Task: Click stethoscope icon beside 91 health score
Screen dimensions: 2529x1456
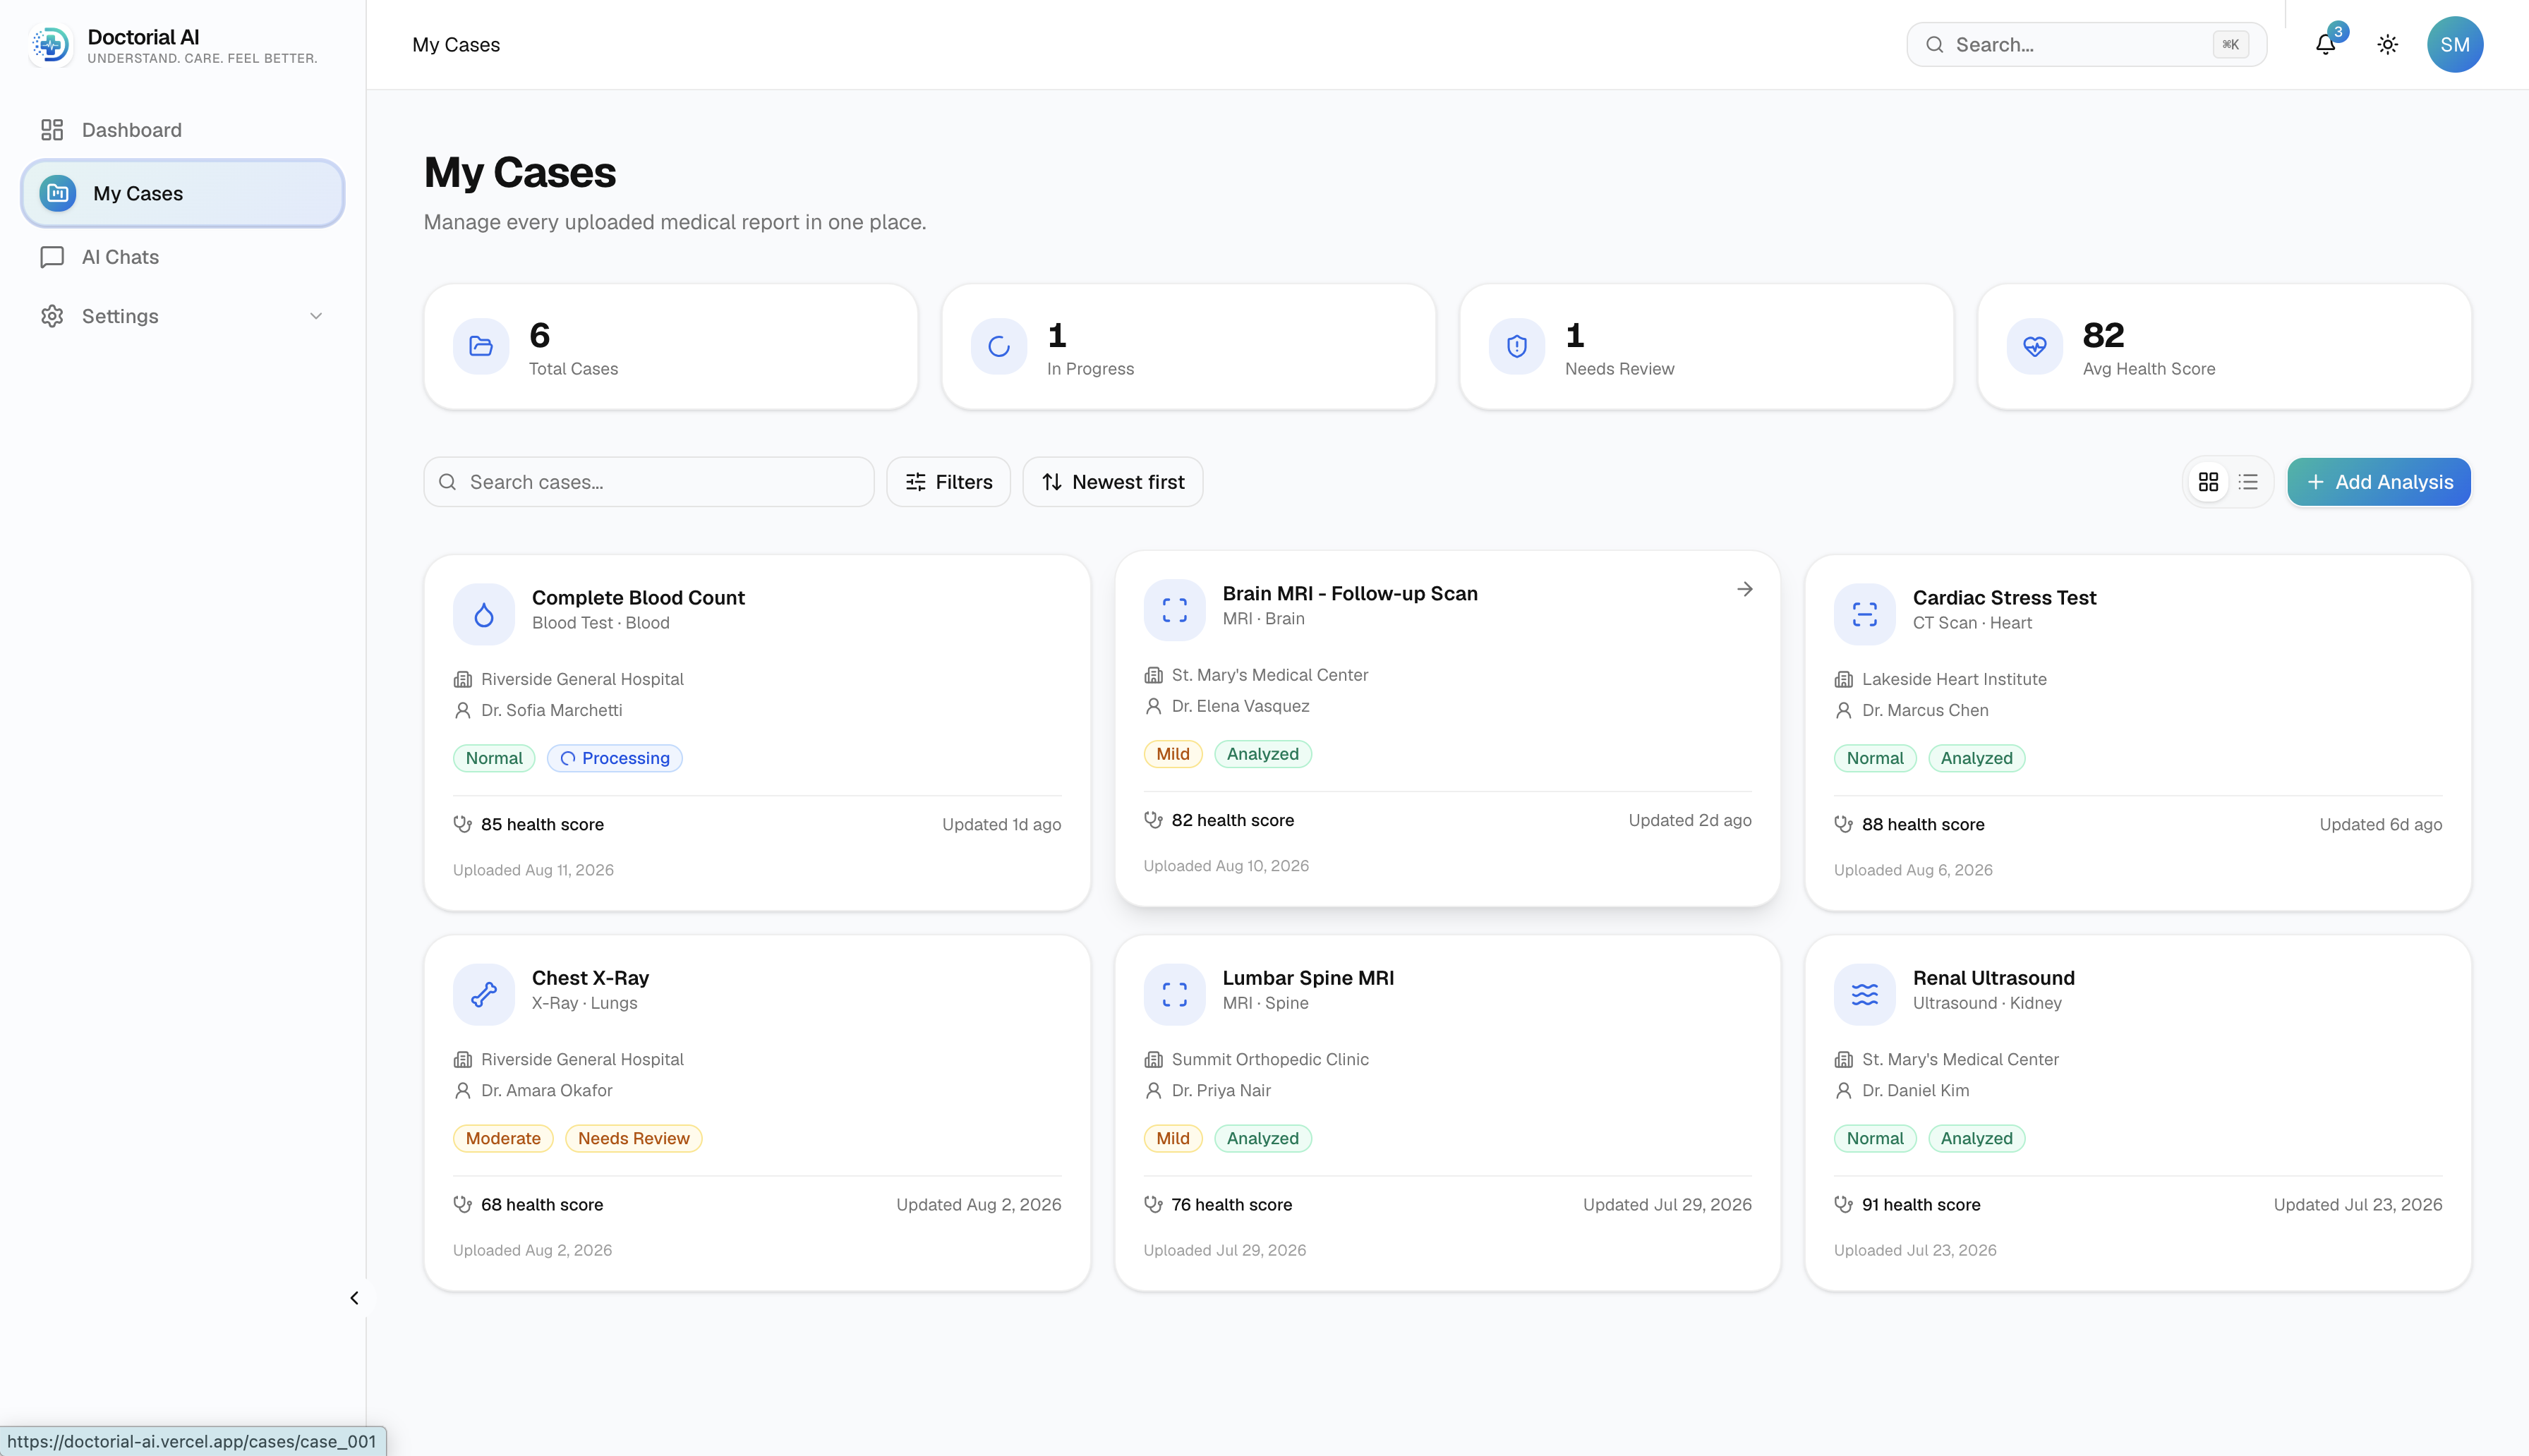Action: [x=1843, y=1204]
